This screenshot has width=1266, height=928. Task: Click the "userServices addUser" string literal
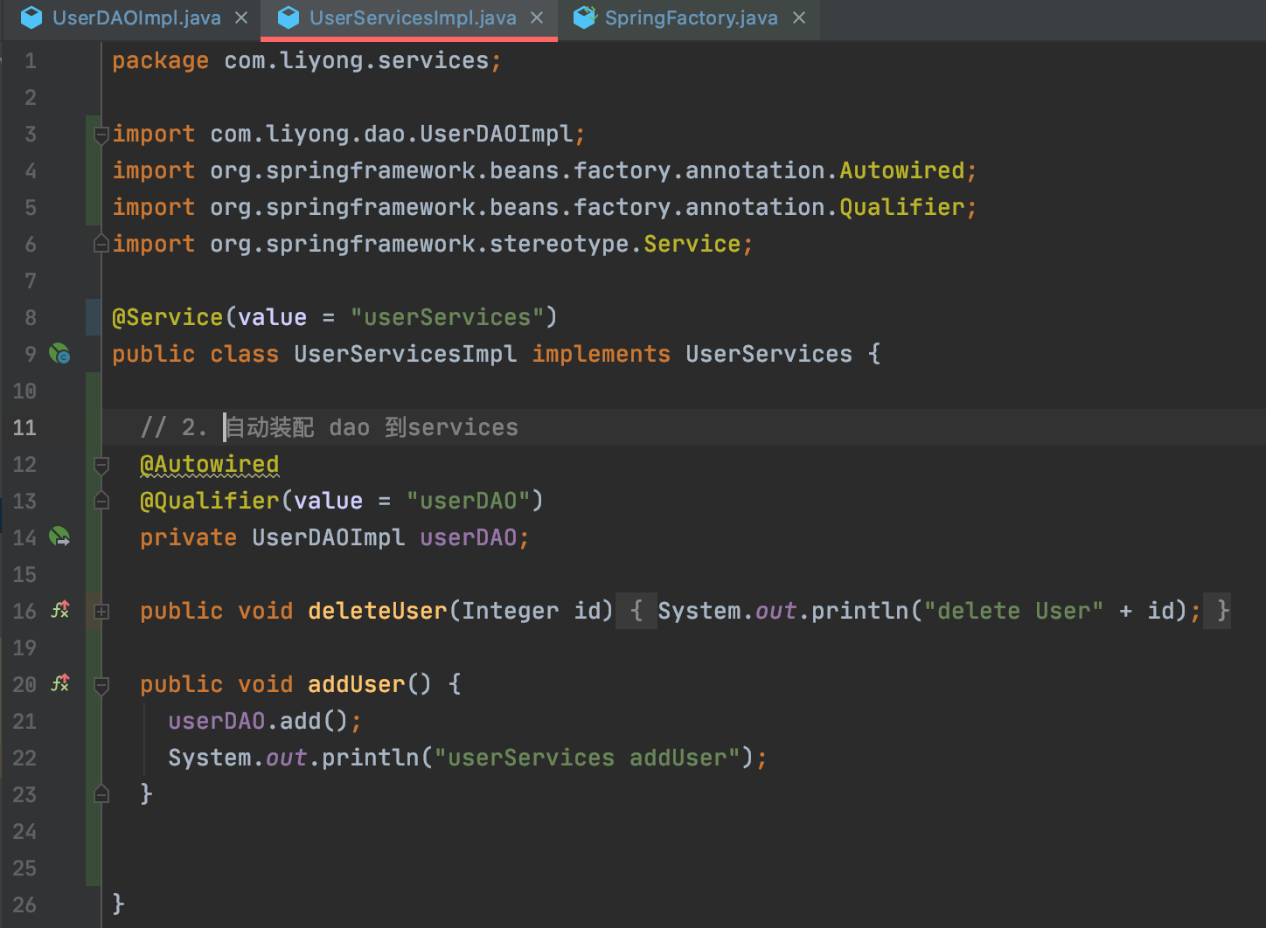click(588, 758)
